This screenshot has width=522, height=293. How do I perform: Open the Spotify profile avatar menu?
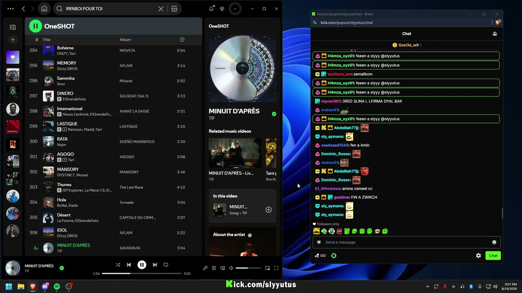[234, 9]
